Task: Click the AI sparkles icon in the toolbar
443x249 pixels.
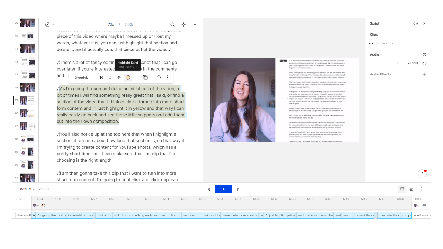Action: (184, 24)
